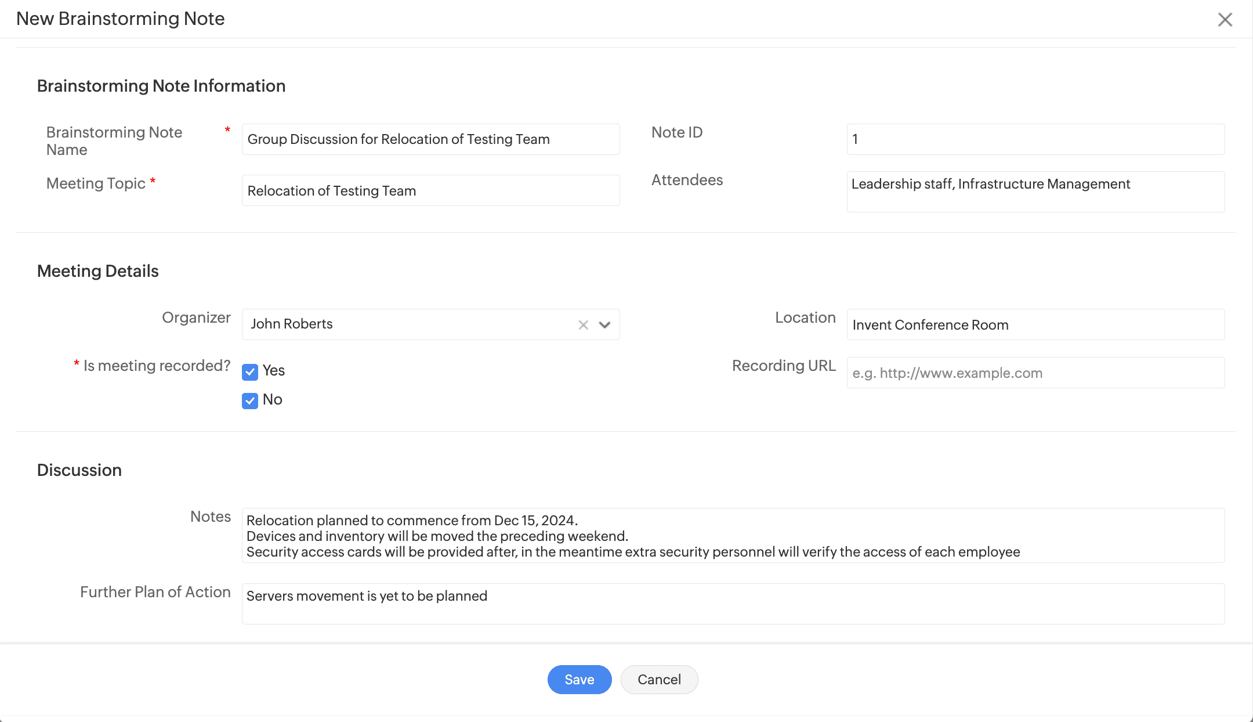Edit the Further Plan of Action field
This screenshot has height=722, width=1253.
(733, 604)
